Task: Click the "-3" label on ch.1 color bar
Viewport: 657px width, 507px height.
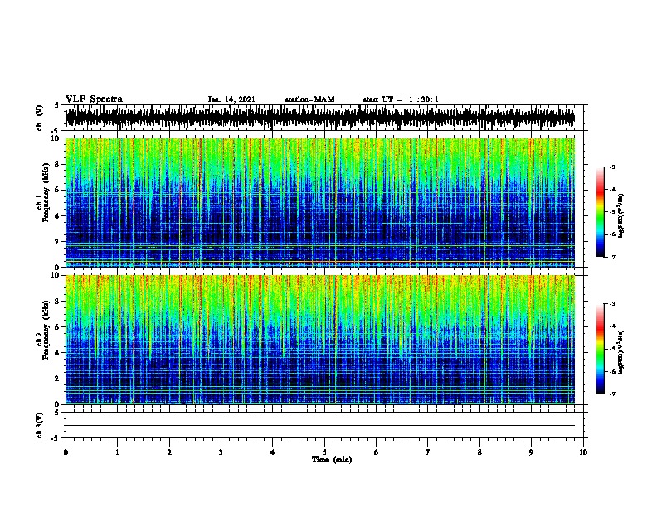Action: coord(611,167)
